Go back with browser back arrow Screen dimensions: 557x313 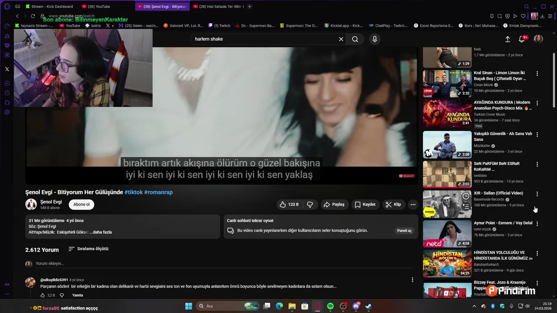point(17,16)
